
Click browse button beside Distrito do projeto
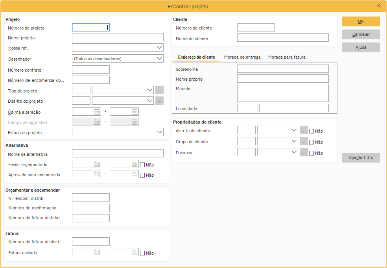[159, 101]
